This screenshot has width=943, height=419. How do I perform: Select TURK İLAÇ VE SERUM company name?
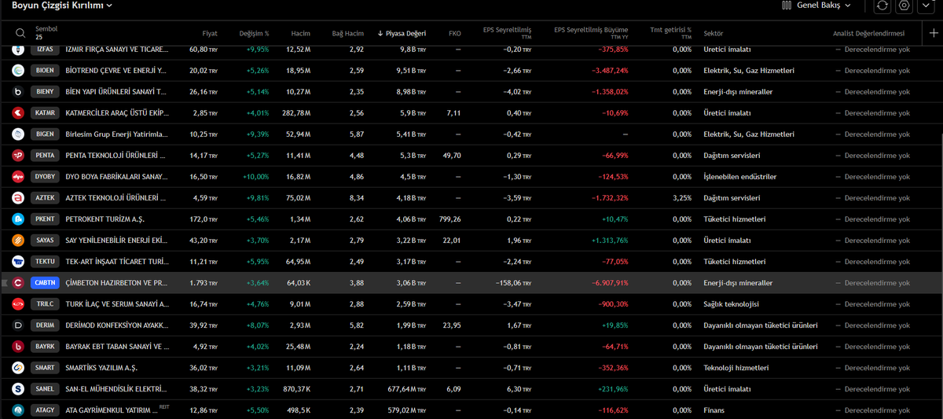pos(116,304)
